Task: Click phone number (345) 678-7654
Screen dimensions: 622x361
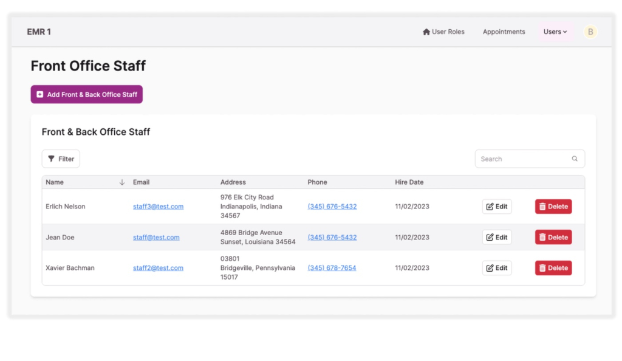Action: (332, 268)
